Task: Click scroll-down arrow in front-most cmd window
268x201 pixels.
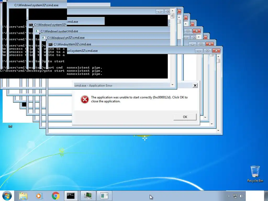Action: click(218, 131)
